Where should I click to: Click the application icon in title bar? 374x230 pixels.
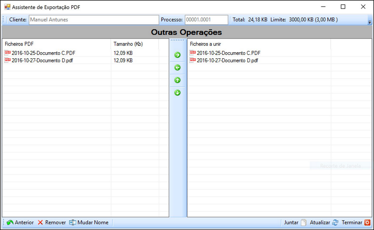[7, 7]
